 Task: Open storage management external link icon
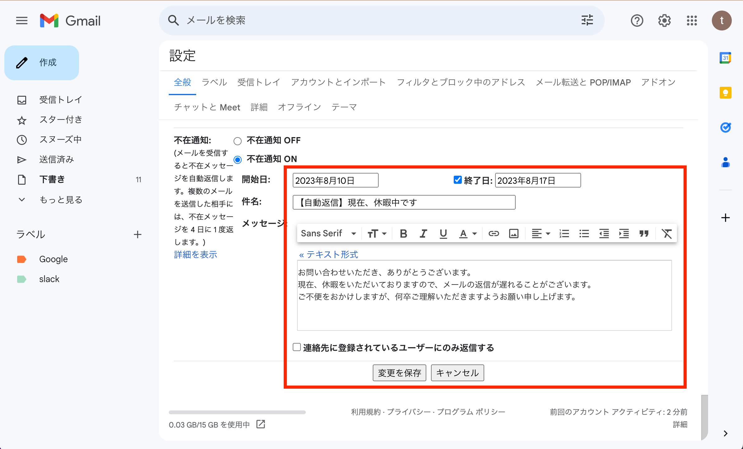[260, 424]
